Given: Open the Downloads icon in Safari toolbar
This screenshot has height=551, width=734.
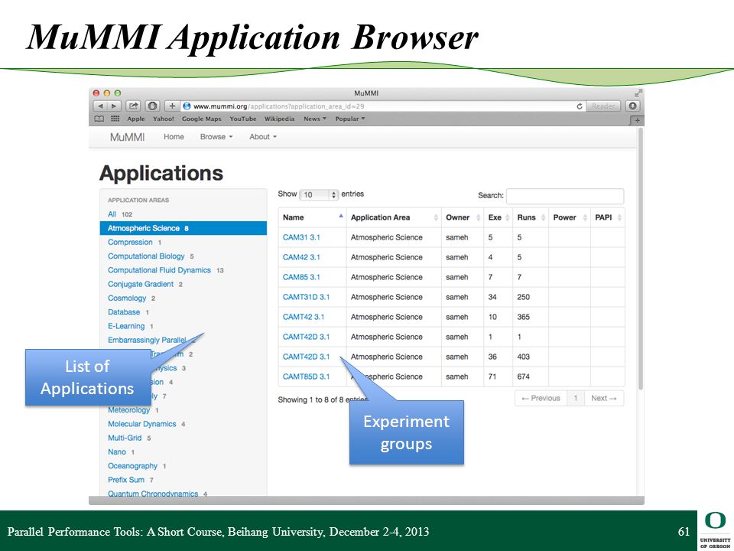Looking at the screenshot, I should tap(632, 106).
